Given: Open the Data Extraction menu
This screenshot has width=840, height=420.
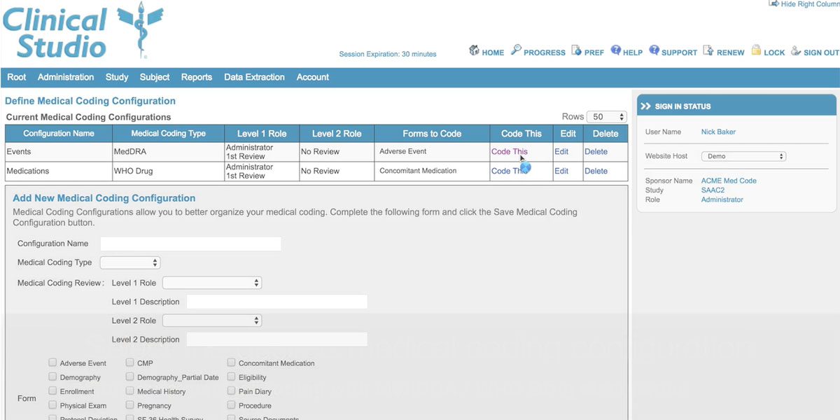Looking at the screenshot, I should point(254,77).
